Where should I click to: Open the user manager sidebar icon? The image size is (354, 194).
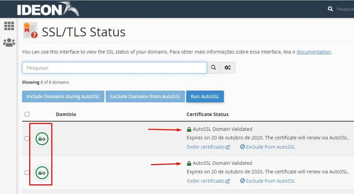pos(9,43)
